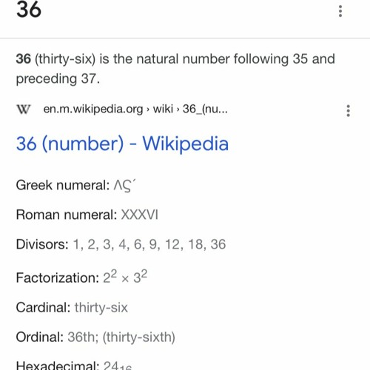
Task: Open the more options menu for the Wikipedia result
Action: (348, 110)
